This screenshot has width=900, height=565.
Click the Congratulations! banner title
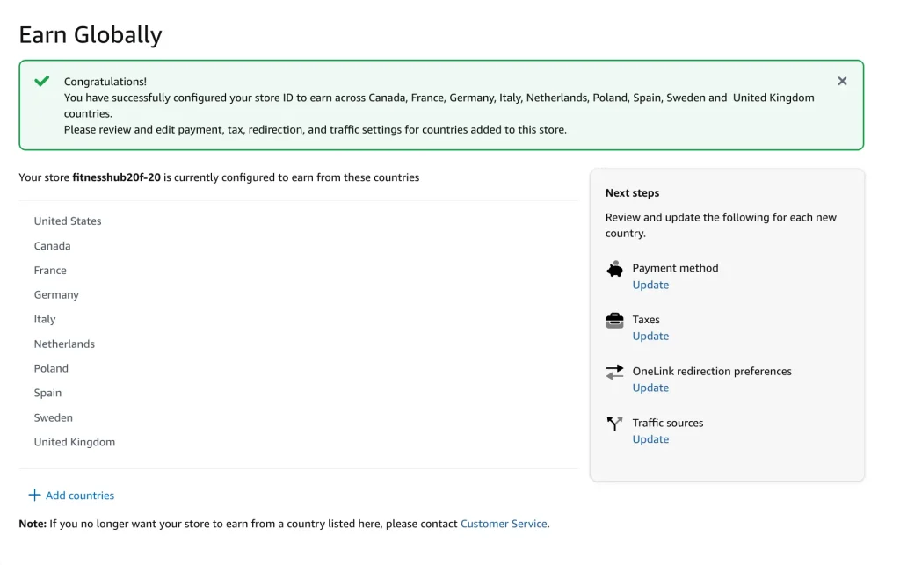pos(105,82)
